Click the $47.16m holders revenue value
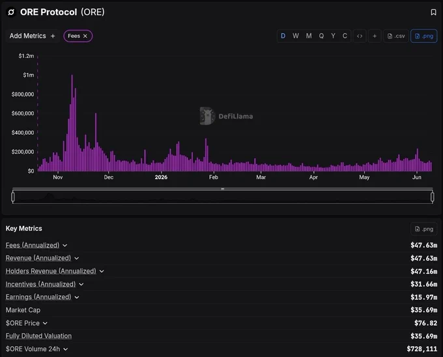Image resolution: width=443 pixels, height=357 pixels. [x=424, y=271]
